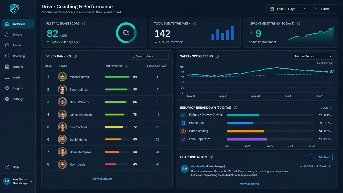Sort by Safety Score column arrow
The height and width of the screenshot is (193, 343).
coord(126,66)
